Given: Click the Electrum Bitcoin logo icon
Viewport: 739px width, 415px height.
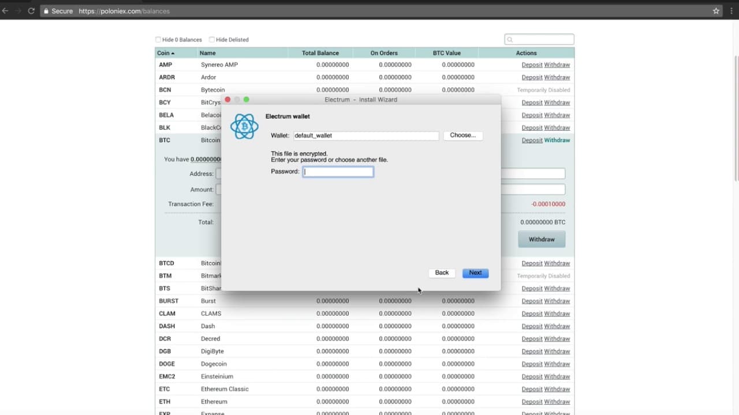Looking at the screenshot, I should click(x=244, y=126).
